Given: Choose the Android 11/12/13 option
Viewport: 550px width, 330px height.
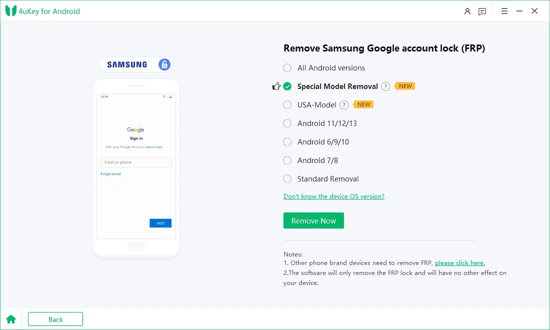Looking at the screenshot, I should tap(287, 123).
